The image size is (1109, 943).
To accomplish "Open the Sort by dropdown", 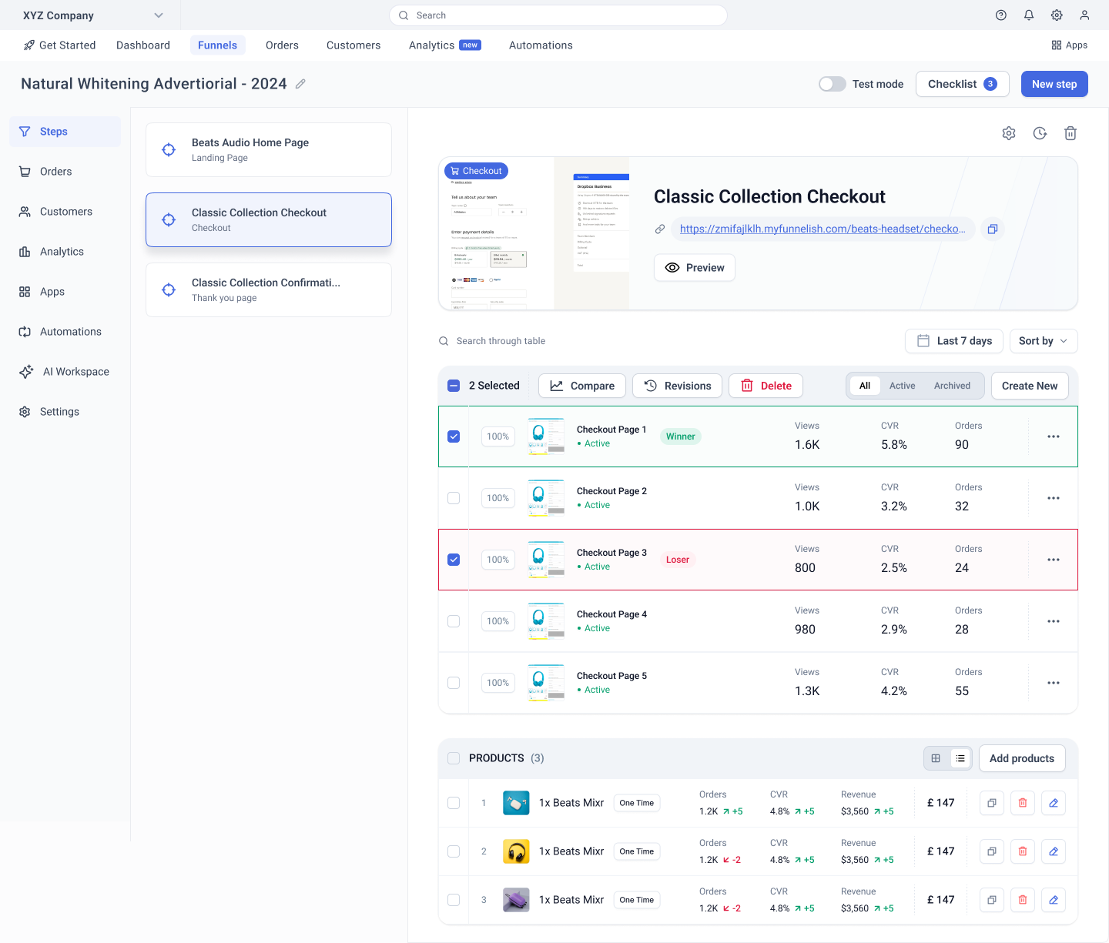I will 1043,341.
